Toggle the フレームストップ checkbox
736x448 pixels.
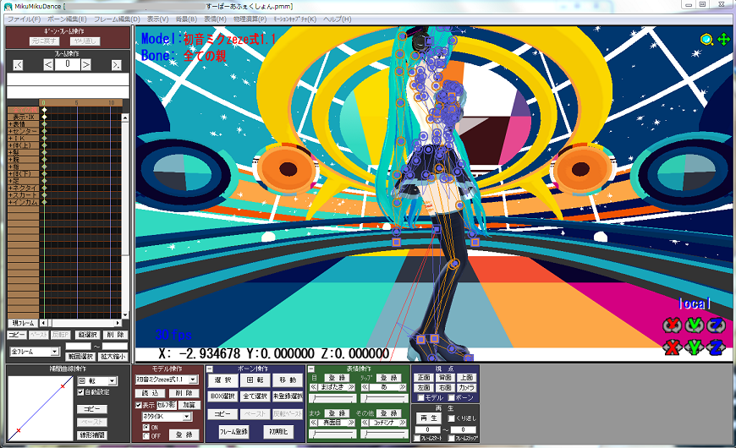tap(451, 439)
